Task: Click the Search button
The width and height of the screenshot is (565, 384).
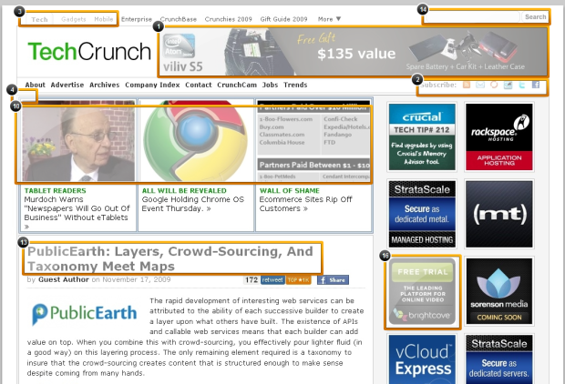Action: [x=535, y=17]
